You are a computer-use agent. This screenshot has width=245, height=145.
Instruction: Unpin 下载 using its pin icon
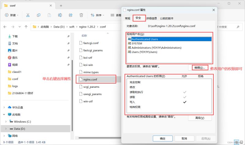[68, 36]
